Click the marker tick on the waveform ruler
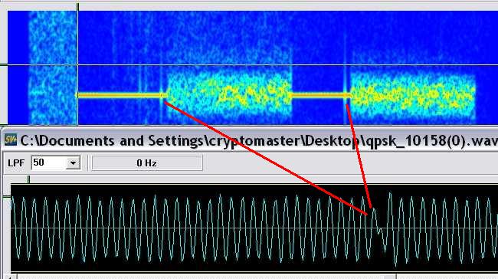The width and height of the screenshot is (498, 279). pyautogui.click(x=28, y=179)
